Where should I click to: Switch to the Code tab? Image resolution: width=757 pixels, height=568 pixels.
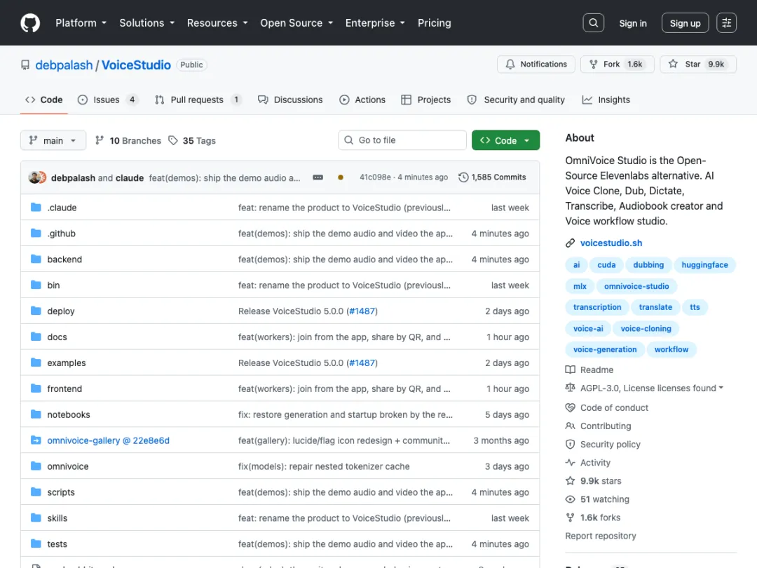(x=44, y=100)
